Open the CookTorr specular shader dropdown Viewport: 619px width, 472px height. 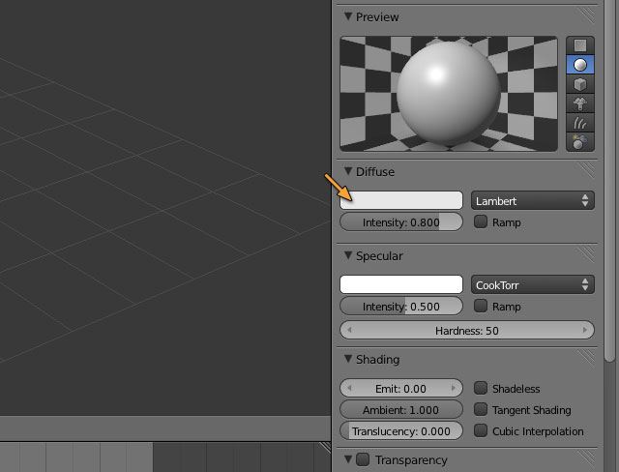(533, 285)
